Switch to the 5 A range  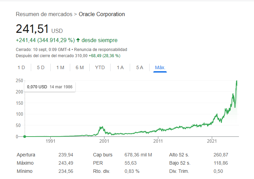pyautogui.click(x=140, y=67)
